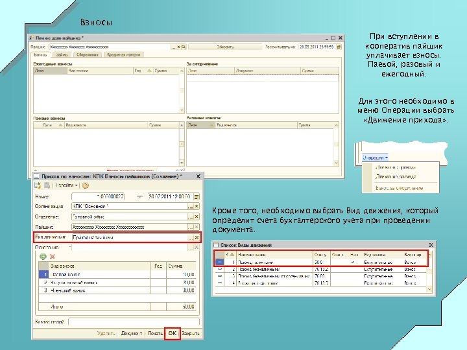Open Отделение selection ellipsis button
467x350 pixels.
click(x=190, y=217)
